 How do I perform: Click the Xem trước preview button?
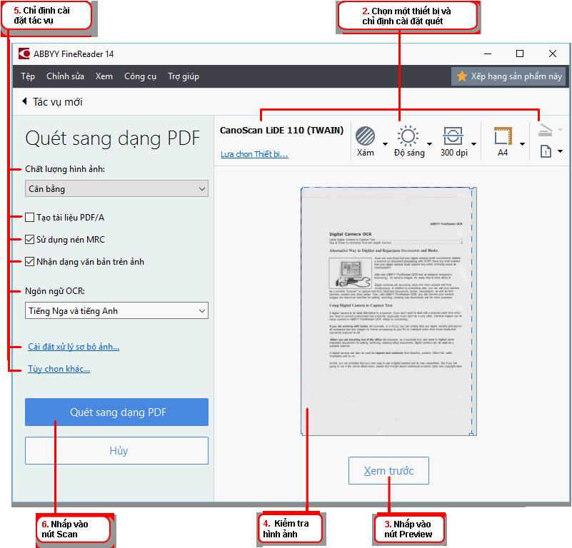pyautogui.click(x=388, y=471)
